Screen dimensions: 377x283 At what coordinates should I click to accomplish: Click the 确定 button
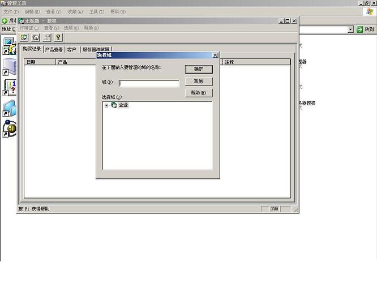198,69
